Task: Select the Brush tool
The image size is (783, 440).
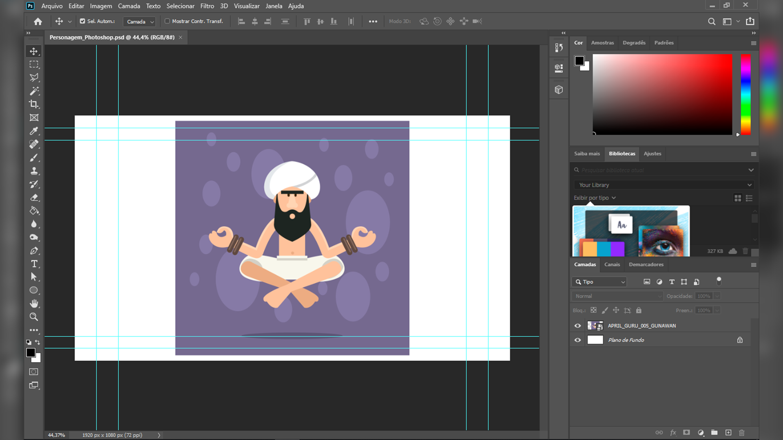Action: 34,158
